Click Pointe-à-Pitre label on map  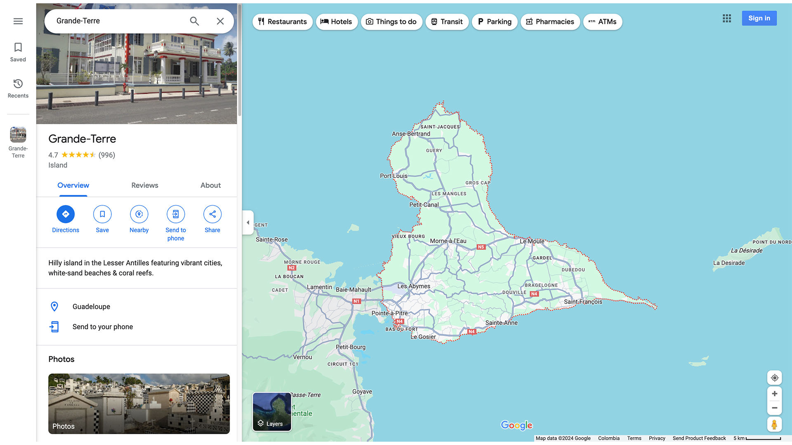[389, 313]
